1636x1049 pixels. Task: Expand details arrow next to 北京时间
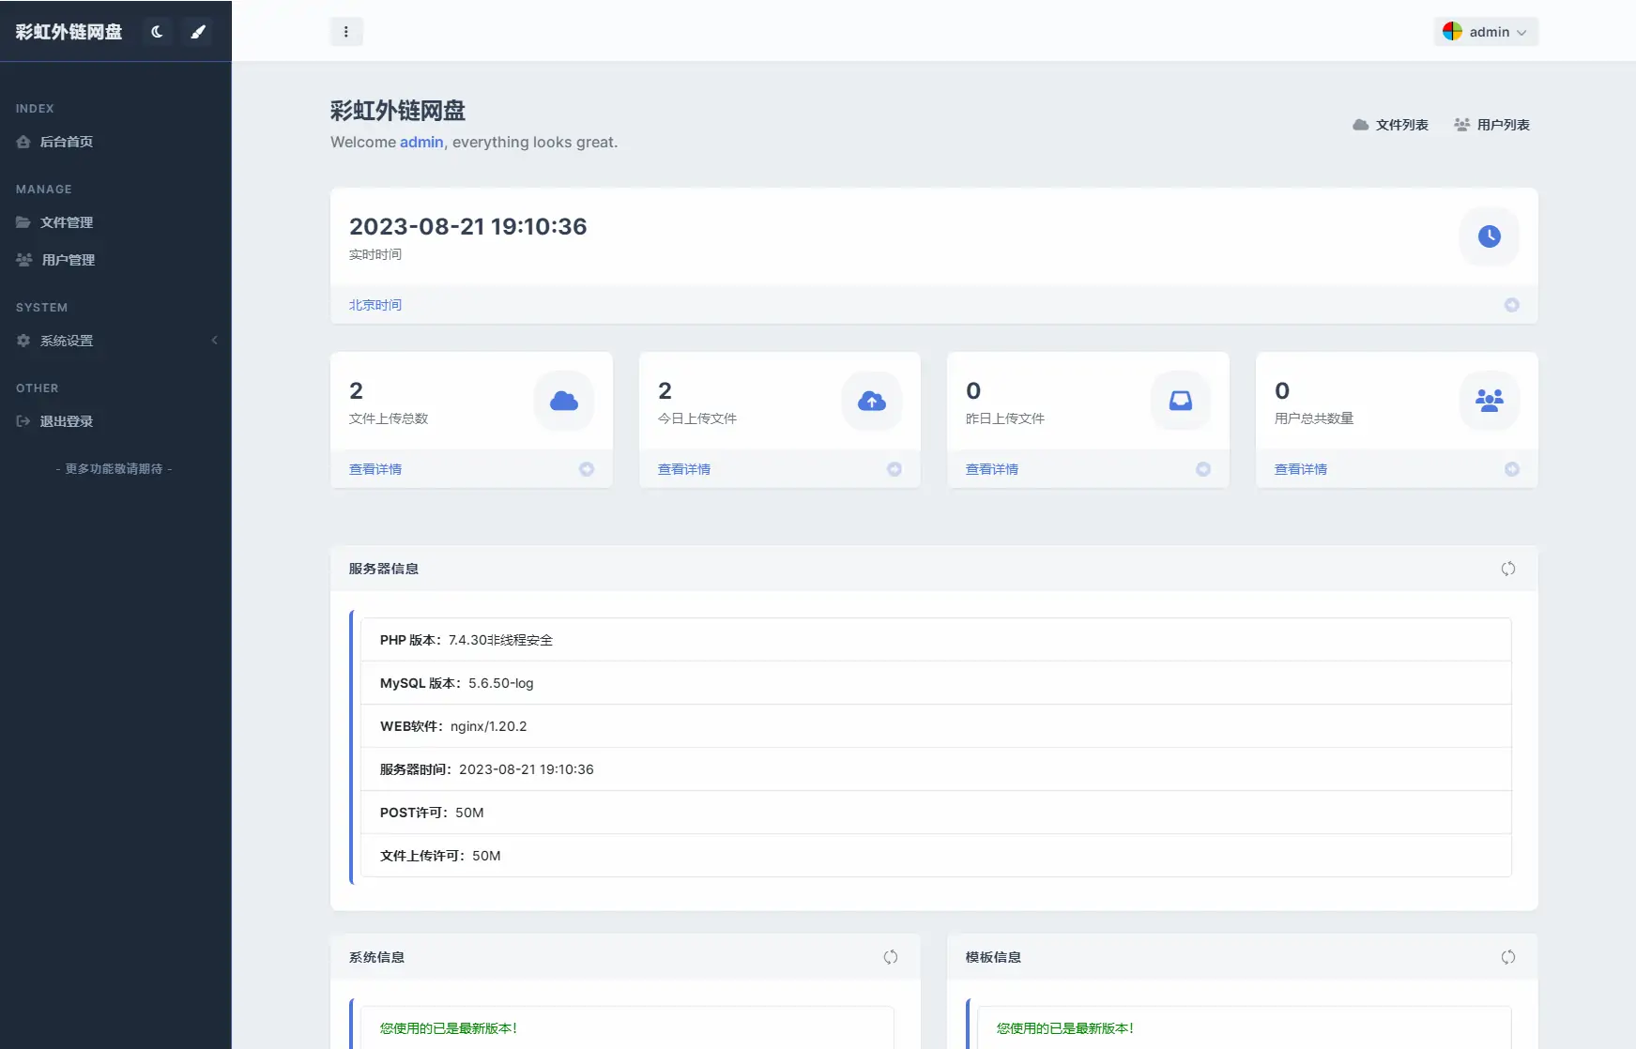[x=1511, y=304]
